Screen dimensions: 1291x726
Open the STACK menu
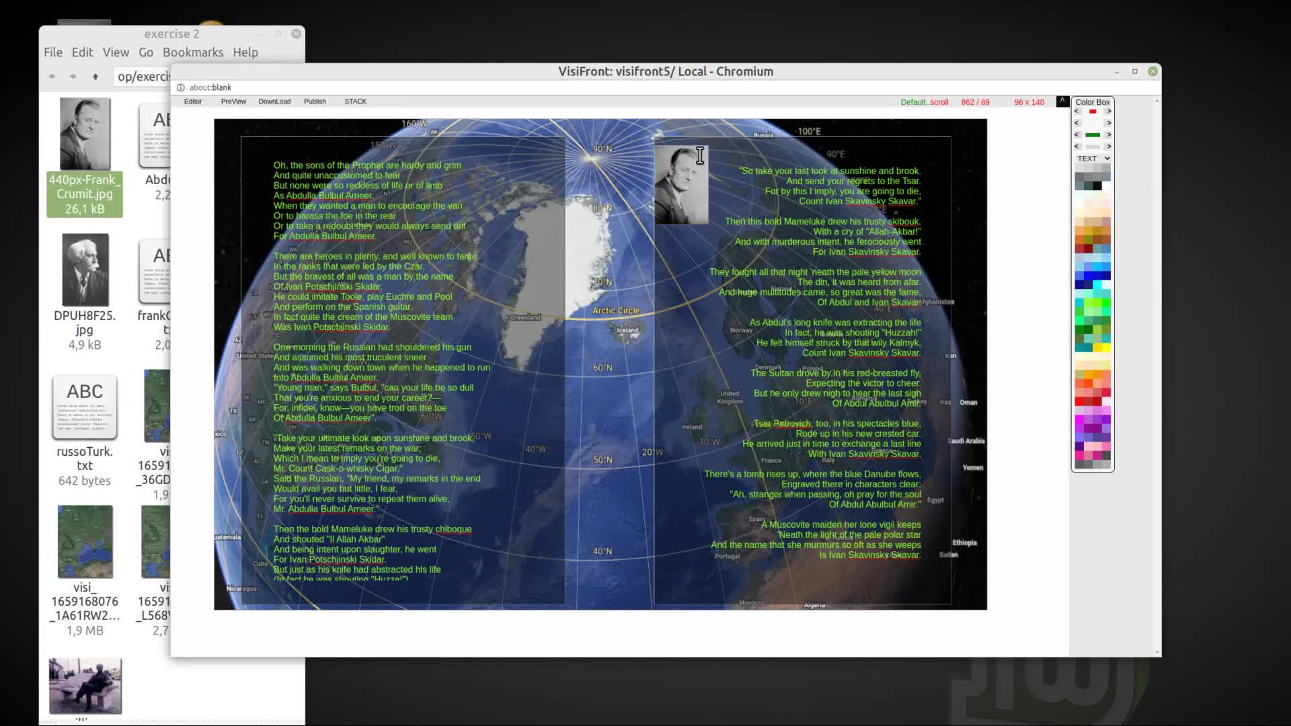tap(355, 102)
